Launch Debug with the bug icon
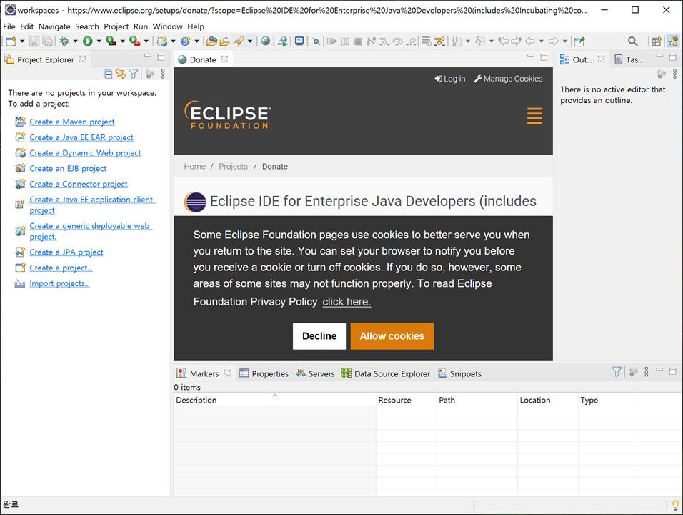Viewport: 683px width, 515px height. coord(64,41)
